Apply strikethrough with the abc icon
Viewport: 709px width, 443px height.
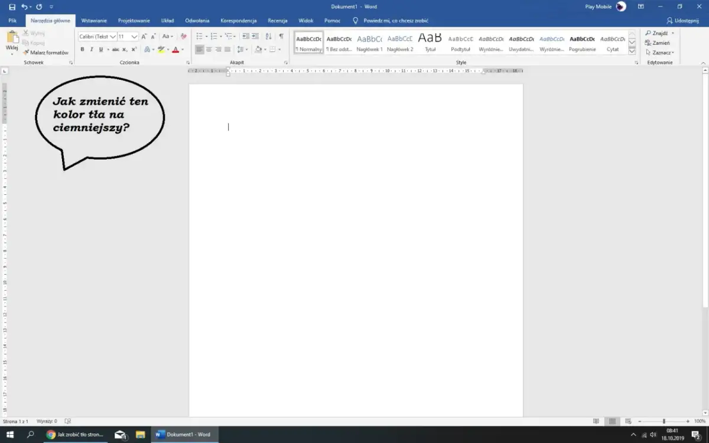116,50
